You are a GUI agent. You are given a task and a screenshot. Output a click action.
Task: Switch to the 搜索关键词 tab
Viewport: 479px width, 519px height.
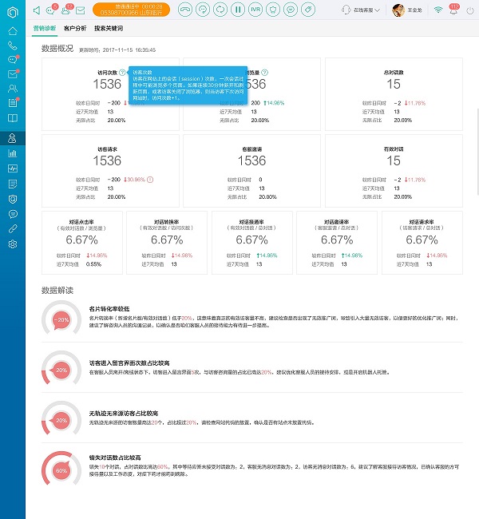(x=109, y=27)
